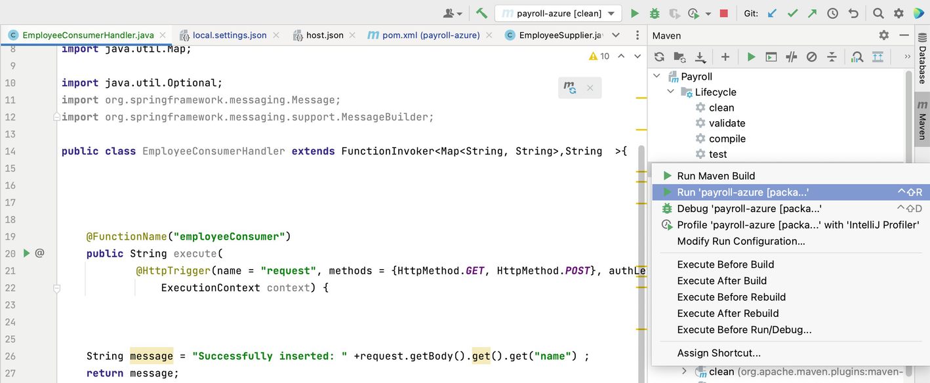Image resolution: width=930 pixels, height=383 pixels.
Task: Click the Build project hammer icon
Action: pyautogui.click(x=481, y=13)
